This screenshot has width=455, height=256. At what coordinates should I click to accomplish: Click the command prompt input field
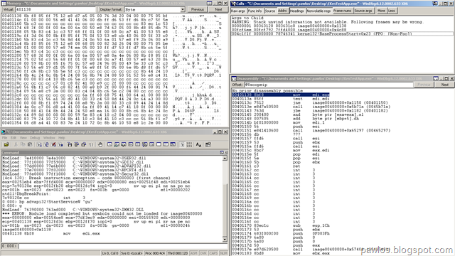tap(123, 246)
